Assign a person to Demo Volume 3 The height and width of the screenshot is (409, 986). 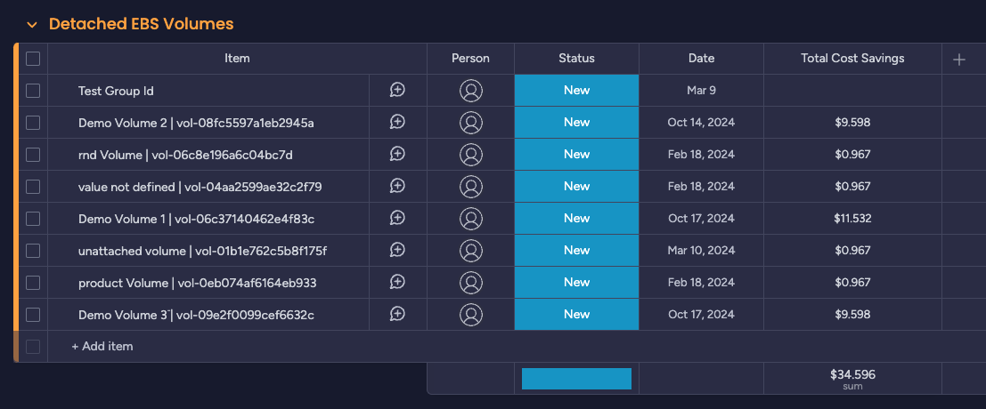coord(471,315)
